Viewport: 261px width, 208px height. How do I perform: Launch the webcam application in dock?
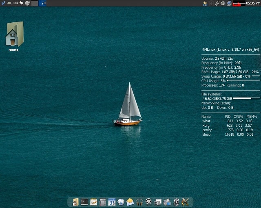click(176, 202)
